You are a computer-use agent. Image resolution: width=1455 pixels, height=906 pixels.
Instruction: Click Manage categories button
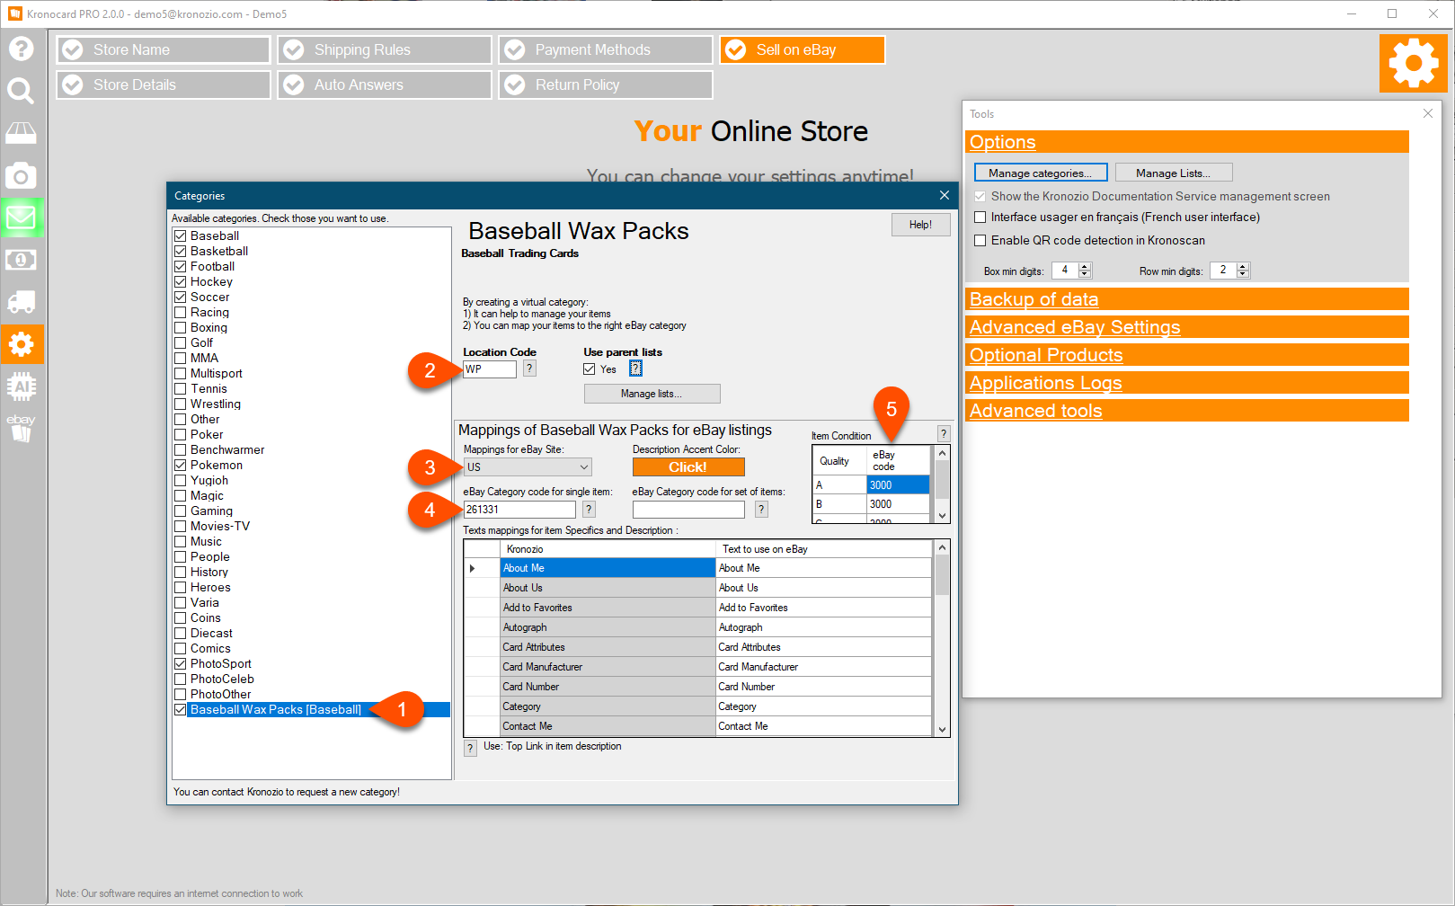1041,173
